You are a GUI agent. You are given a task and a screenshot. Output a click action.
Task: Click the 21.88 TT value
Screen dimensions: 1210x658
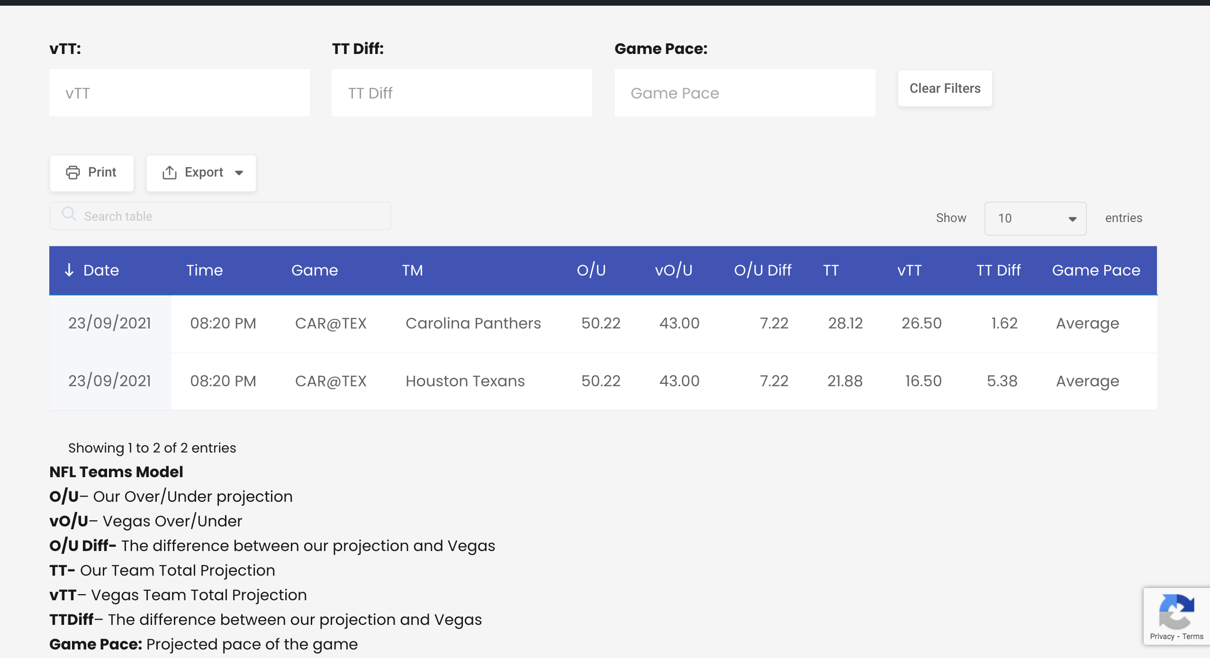click(845, 381)
